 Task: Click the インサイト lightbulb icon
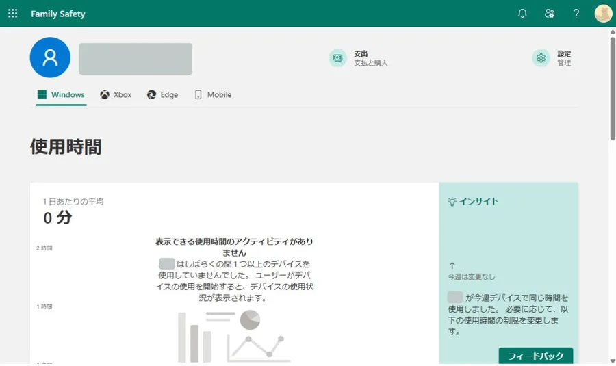pos(452,202)
